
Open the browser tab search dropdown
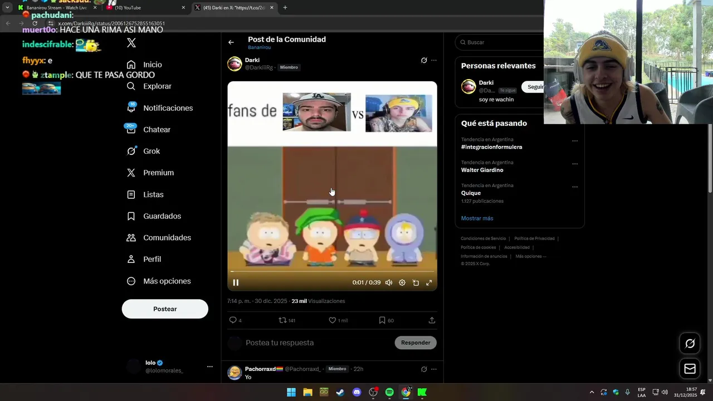(x=7, y=8)
